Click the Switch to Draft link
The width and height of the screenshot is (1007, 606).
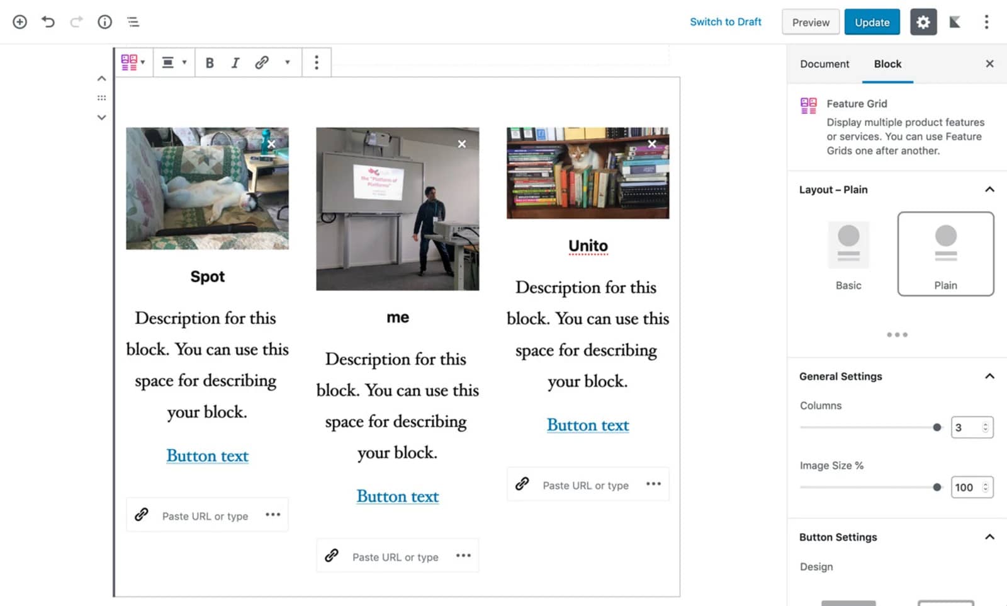tap(725, 22)
